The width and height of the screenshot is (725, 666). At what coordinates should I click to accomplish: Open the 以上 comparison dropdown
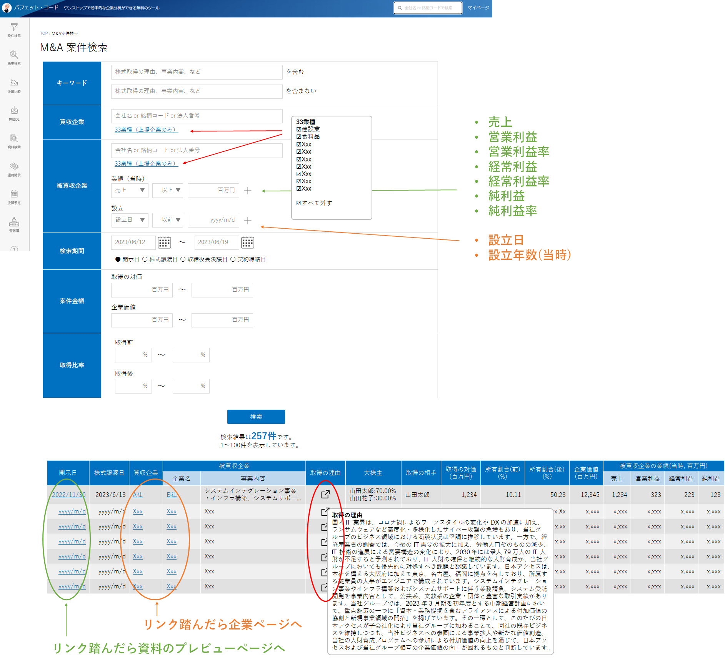[x=168, y=190]
